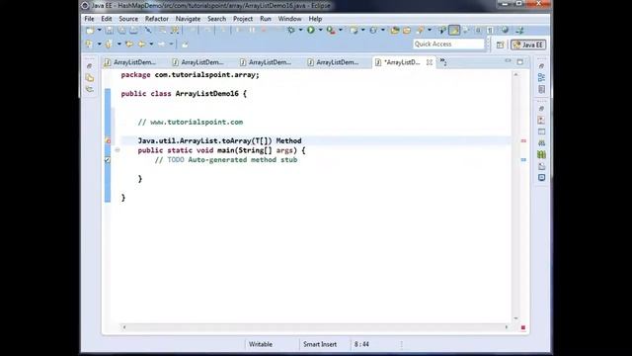Viewport: 632px width, 356px height.
Task: Click the Next Annotation toolbar icon
Action: coord(89,44)
